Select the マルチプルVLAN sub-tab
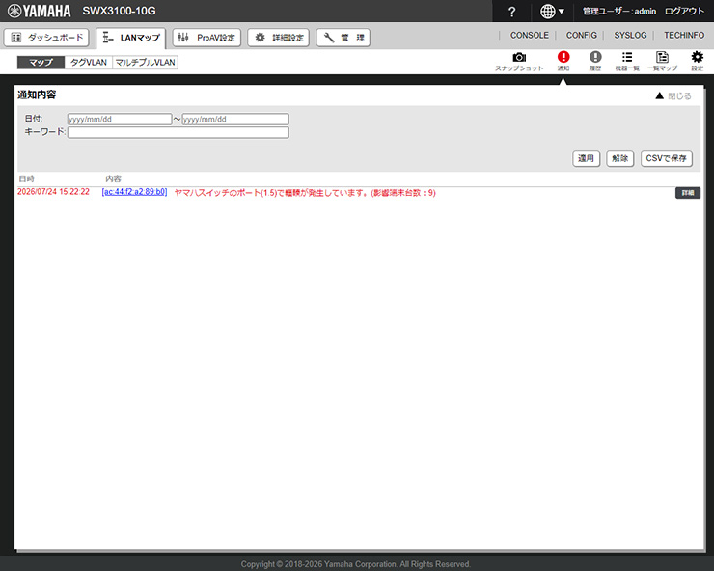This screenshot has height=571, width=714. coord(145,63)
